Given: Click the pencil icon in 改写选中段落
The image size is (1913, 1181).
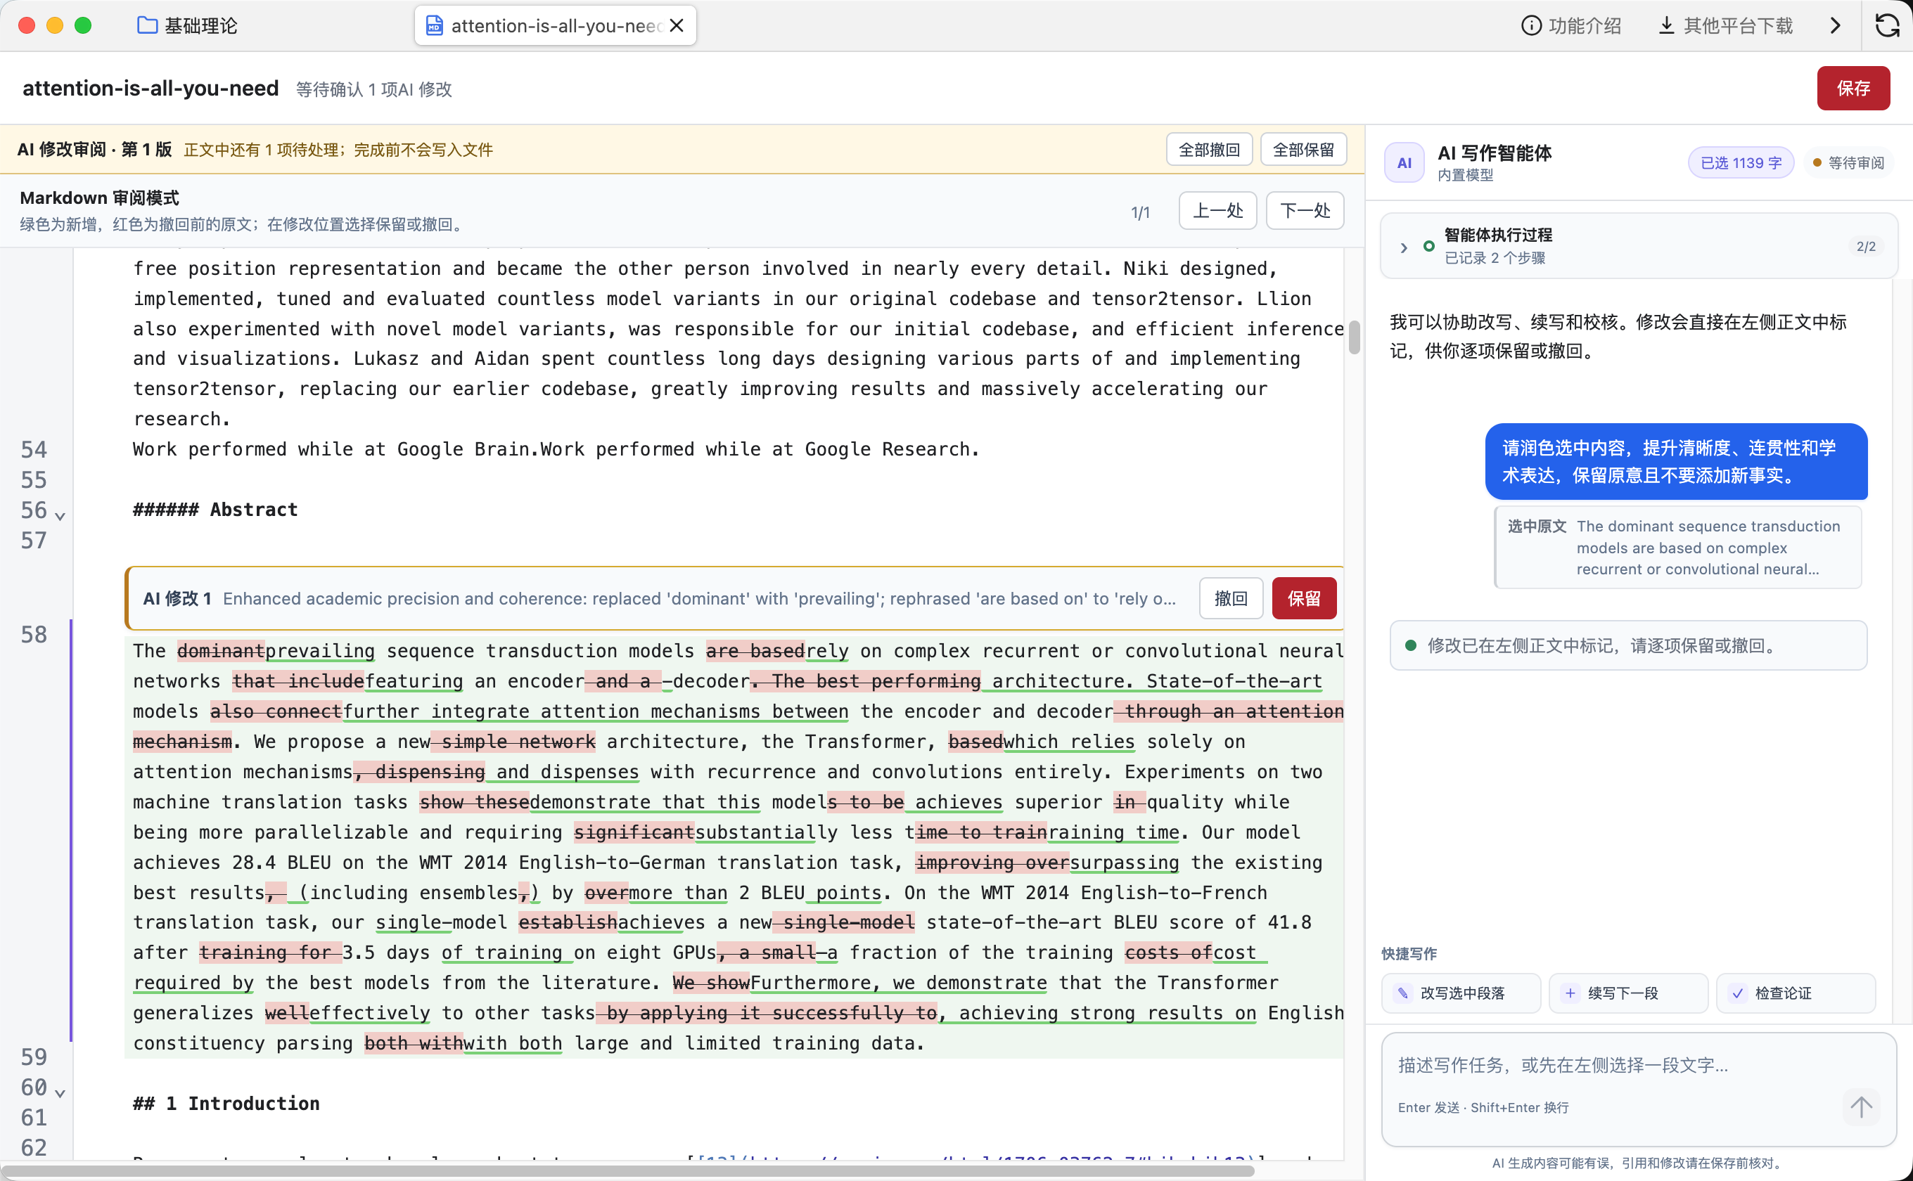Looking at the screenshot, I should tap(1402, 993).
